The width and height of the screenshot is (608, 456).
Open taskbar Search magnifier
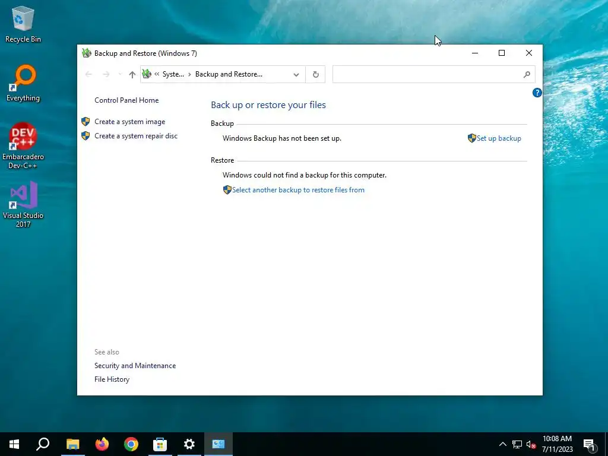click(x=43, y=444)
